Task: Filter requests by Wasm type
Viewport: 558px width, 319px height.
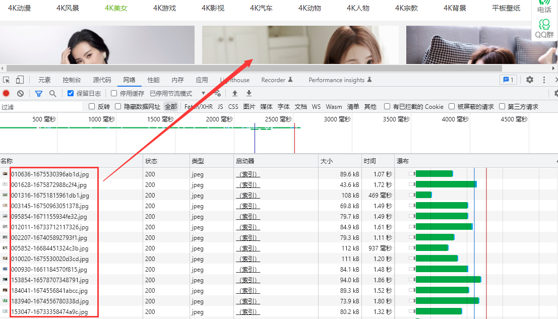Action: 334,107
